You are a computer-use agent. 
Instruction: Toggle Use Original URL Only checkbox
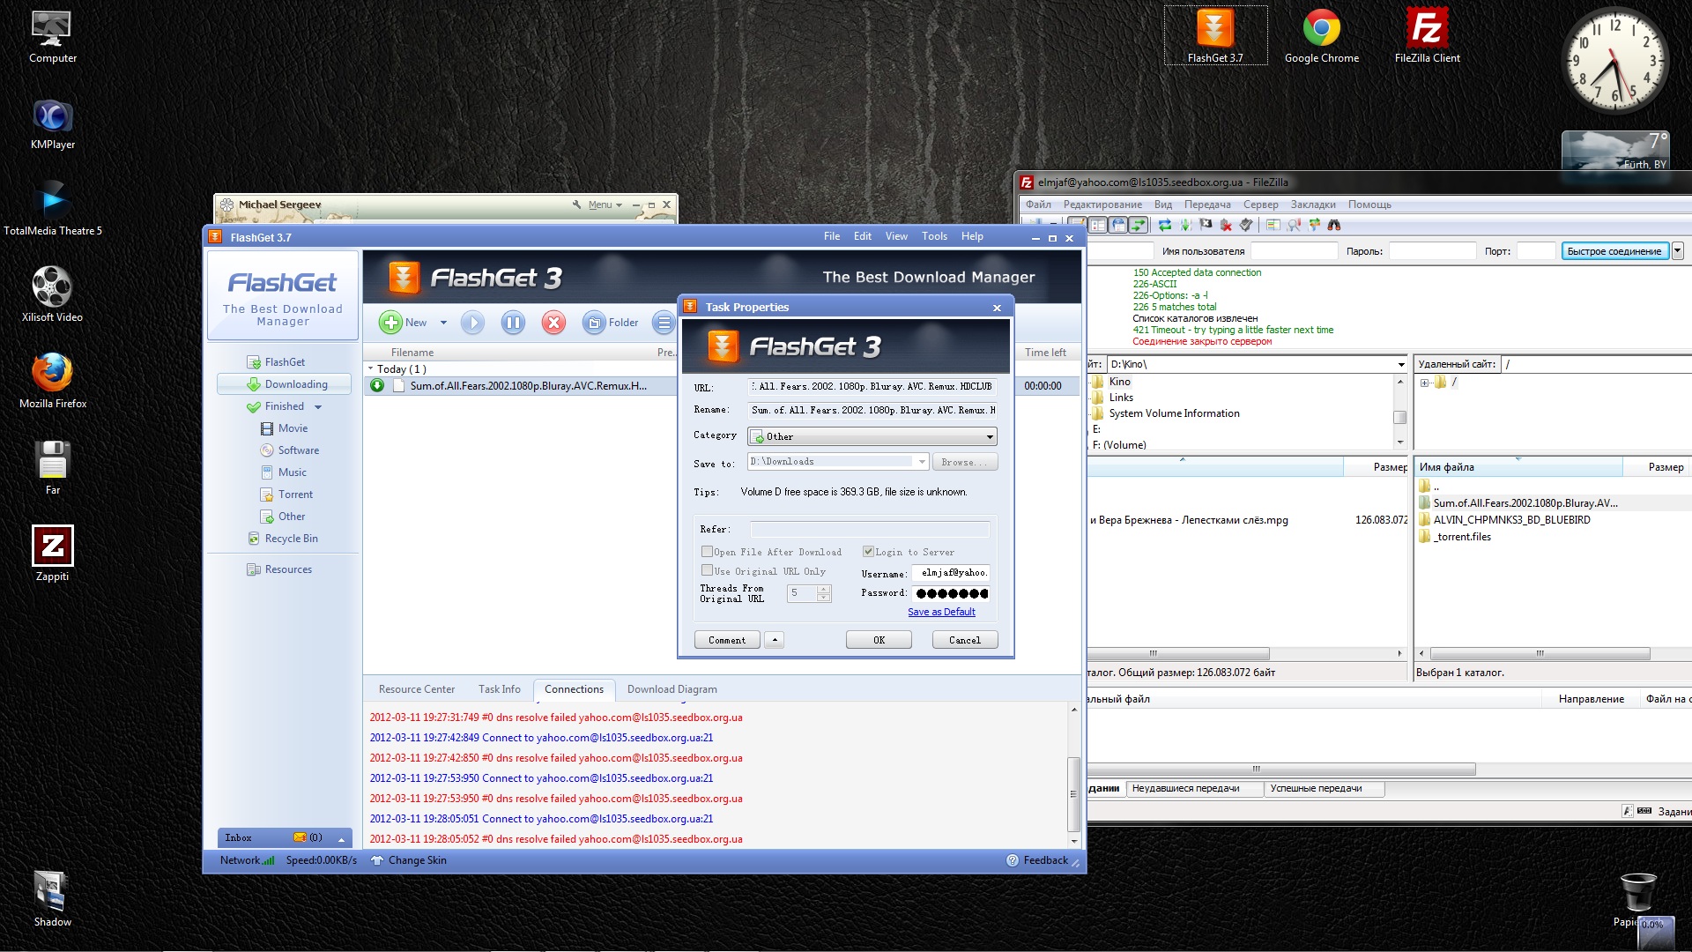point(707,570)
